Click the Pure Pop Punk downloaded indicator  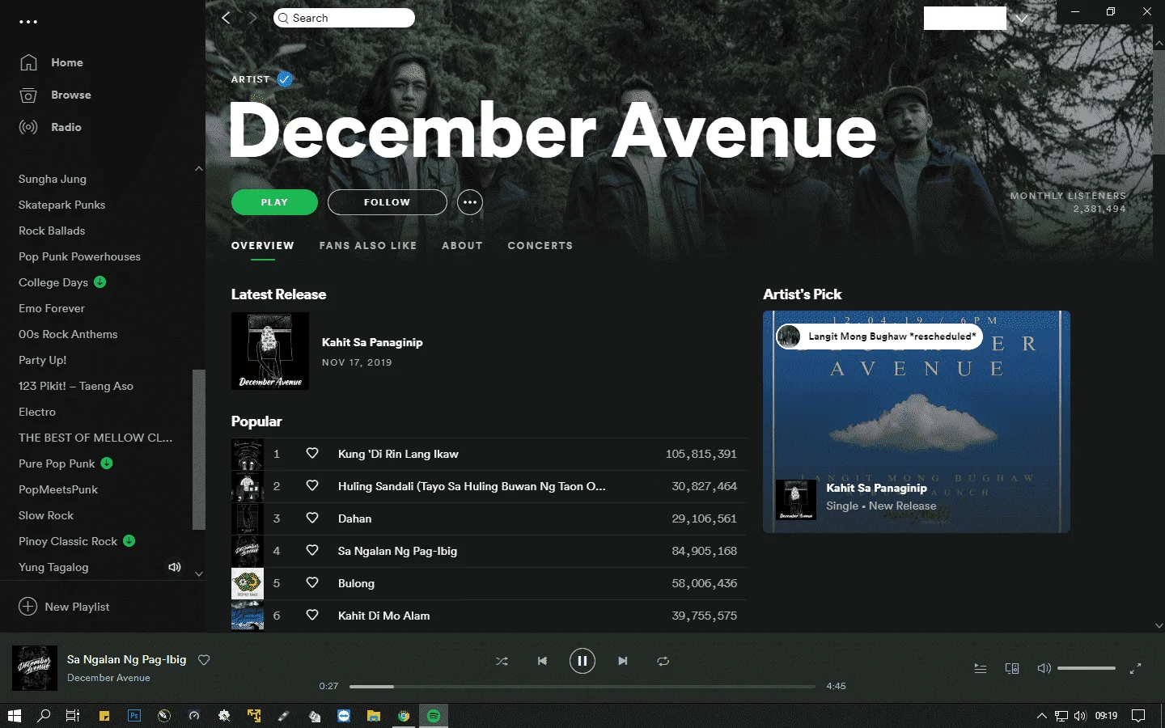coord(107,463)
